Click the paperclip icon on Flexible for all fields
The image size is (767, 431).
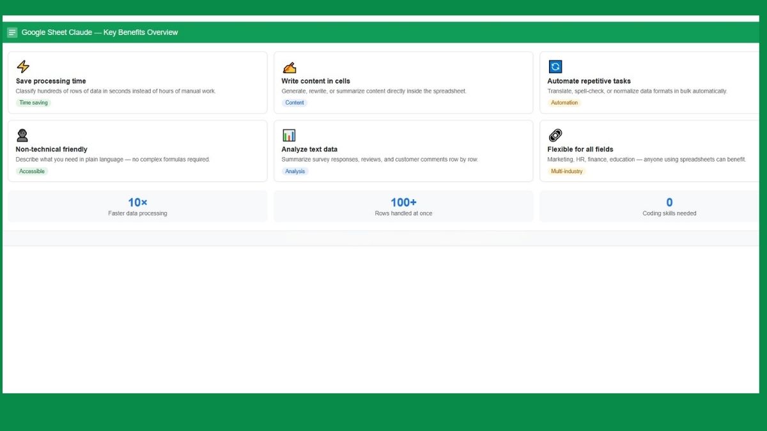(555, 135)
